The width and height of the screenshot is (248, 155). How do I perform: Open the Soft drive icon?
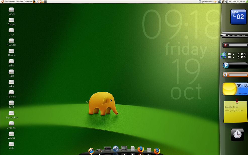(x=11, y=103)
